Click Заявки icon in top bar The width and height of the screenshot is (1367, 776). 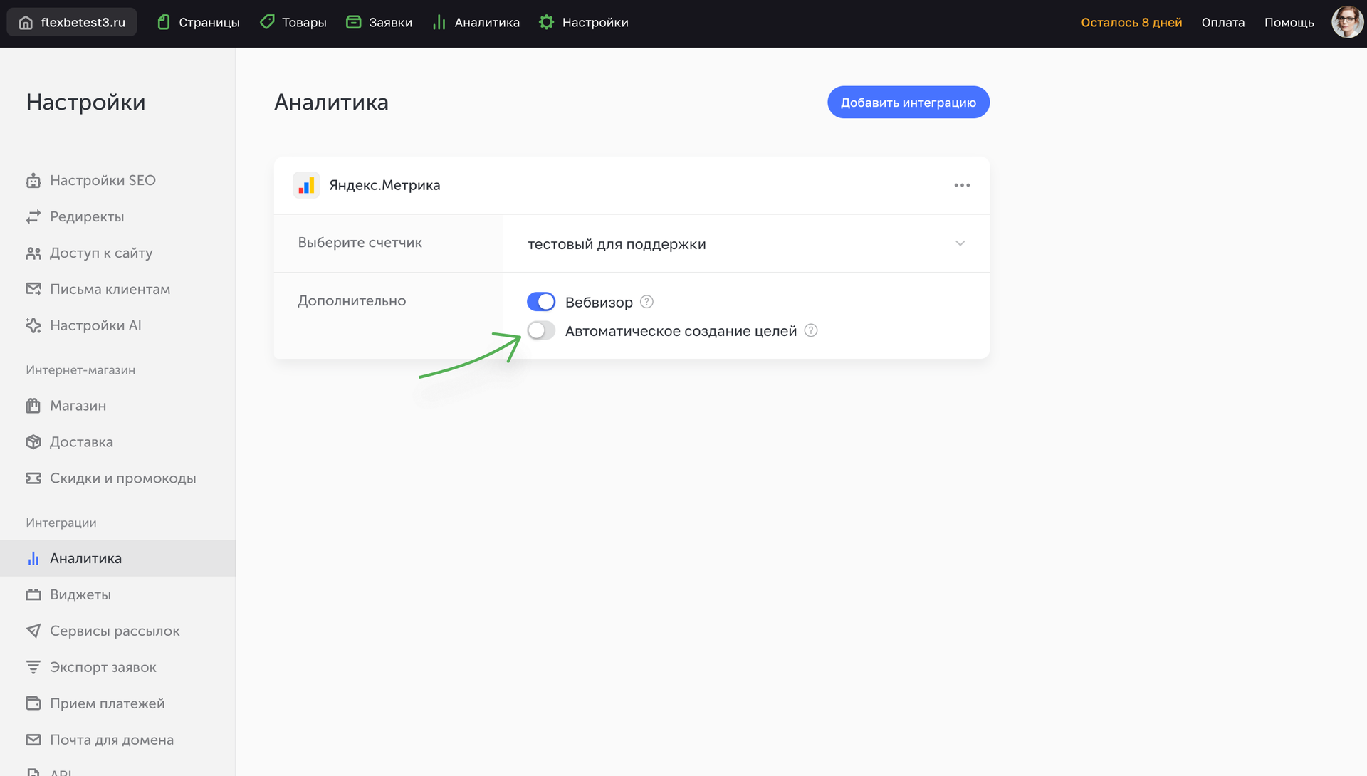(x=379, y=22)
